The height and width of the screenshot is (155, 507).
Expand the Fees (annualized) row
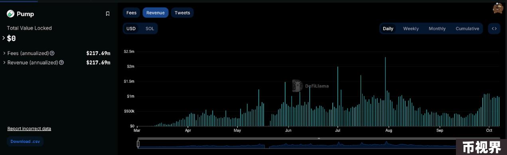[4, 53]
